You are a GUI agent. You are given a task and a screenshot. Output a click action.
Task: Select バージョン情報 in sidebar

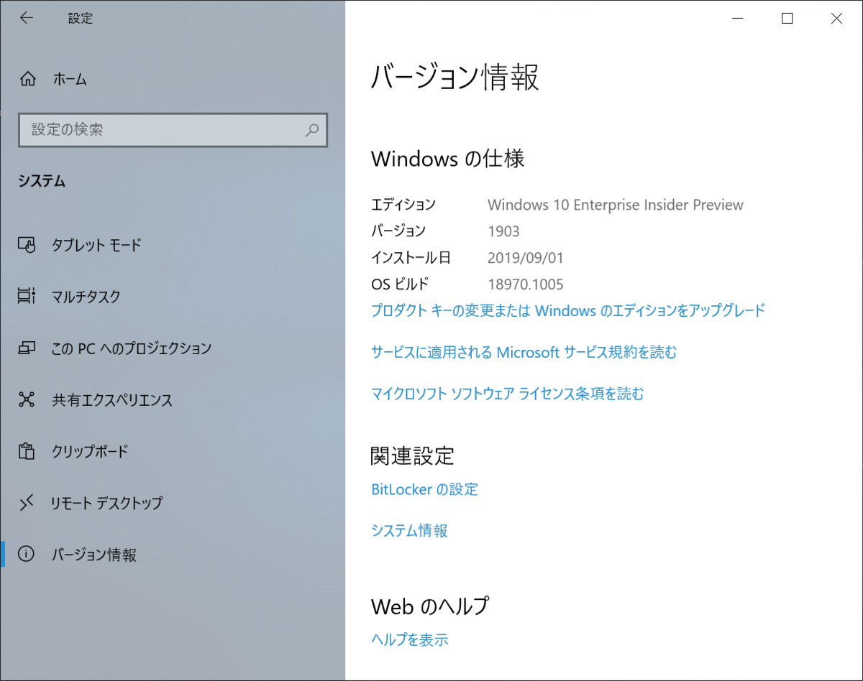(173, 555)
